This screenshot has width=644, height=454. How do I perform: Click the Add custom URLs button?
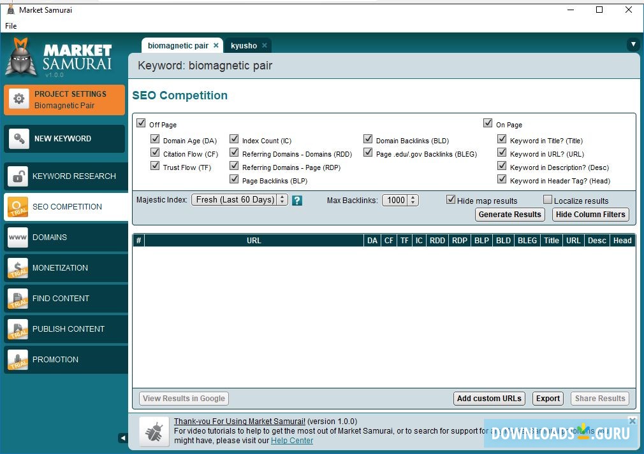489,398
